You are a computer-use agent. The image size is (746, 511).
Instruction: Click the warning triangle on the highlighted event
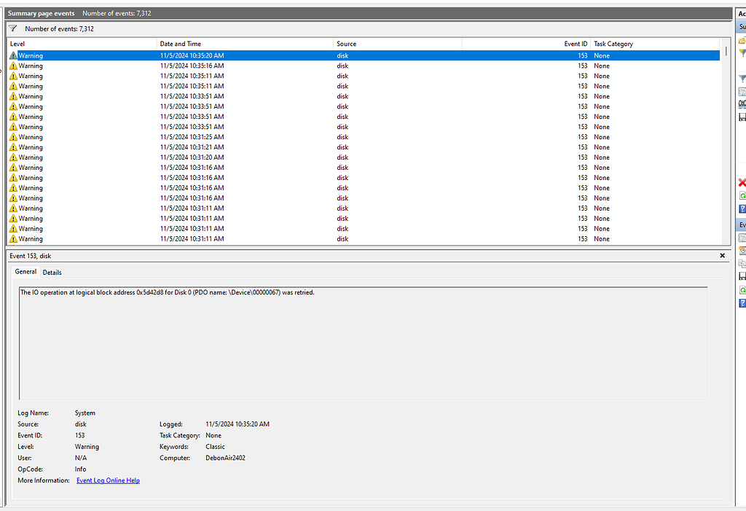12,55
